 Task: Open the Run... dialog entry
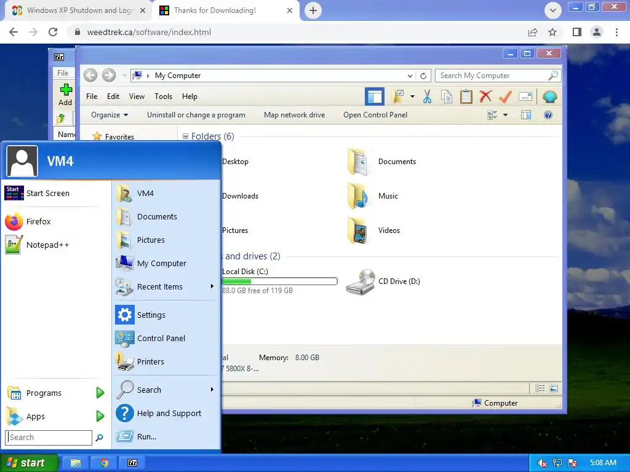166,436
